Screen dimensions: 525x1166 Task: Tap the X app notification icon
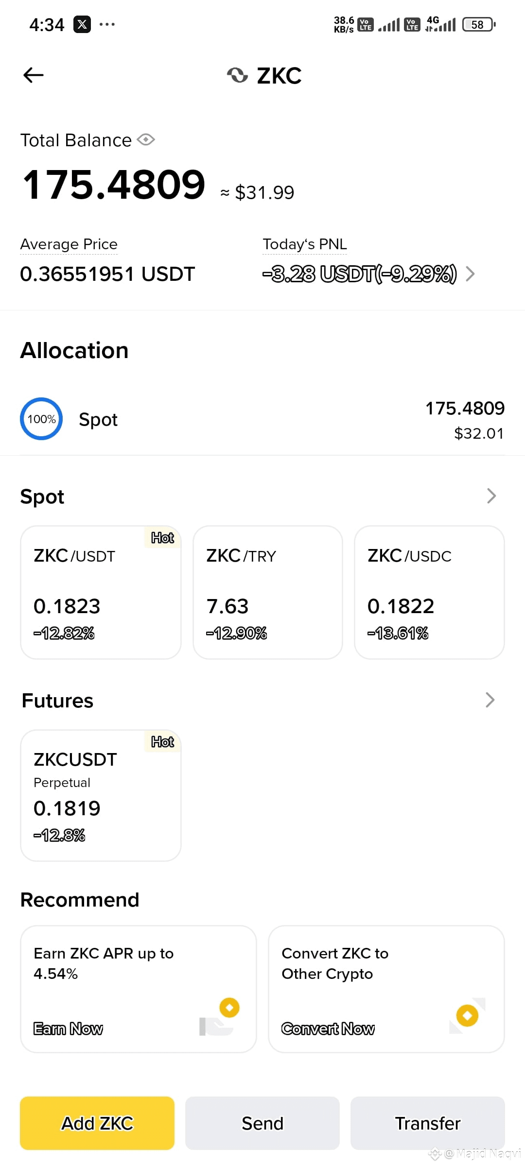[82, 24]
